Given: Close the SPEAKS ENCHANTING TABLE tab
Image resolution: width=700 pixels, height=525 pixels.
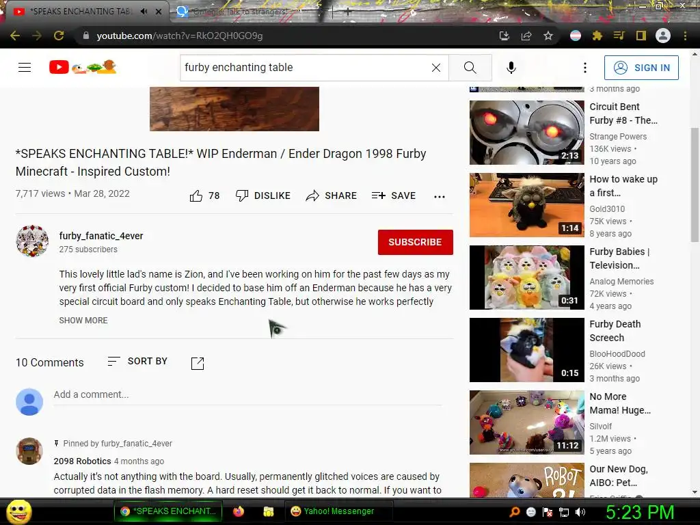Looking at the screenshot, I should [159, 12].
